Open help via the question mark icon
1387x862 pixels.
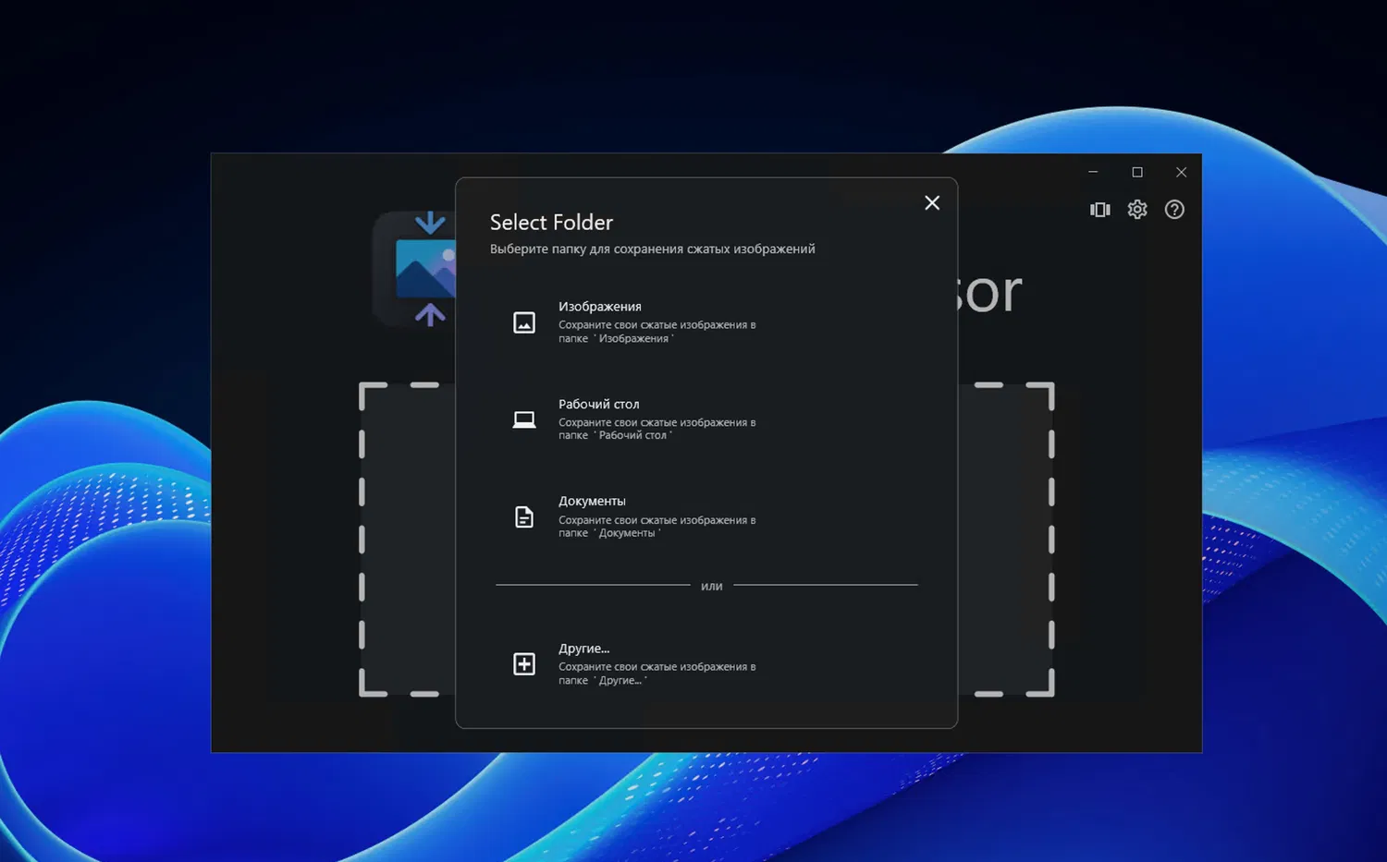point(1174,210)
